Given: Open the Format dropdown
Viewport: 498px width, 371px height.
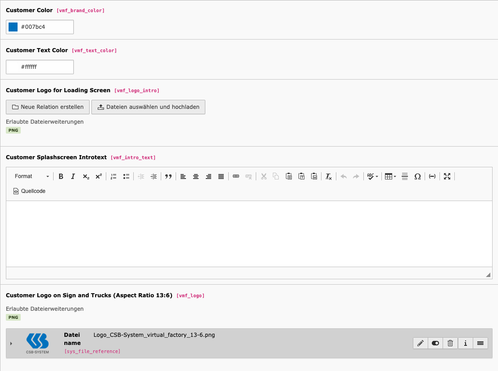Looking at the screenshot, I should click(x=32, y=177).
